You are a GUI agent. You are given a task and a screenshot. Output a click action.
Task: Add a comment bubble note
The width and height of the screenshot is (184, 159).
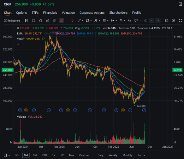(136, 20)
